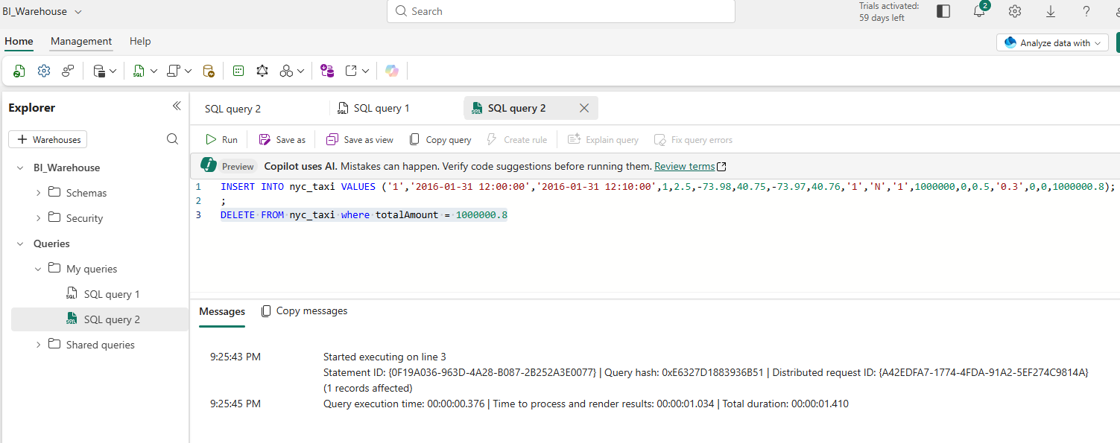Open settings gear beside the notification bell

pos(1015,11)
